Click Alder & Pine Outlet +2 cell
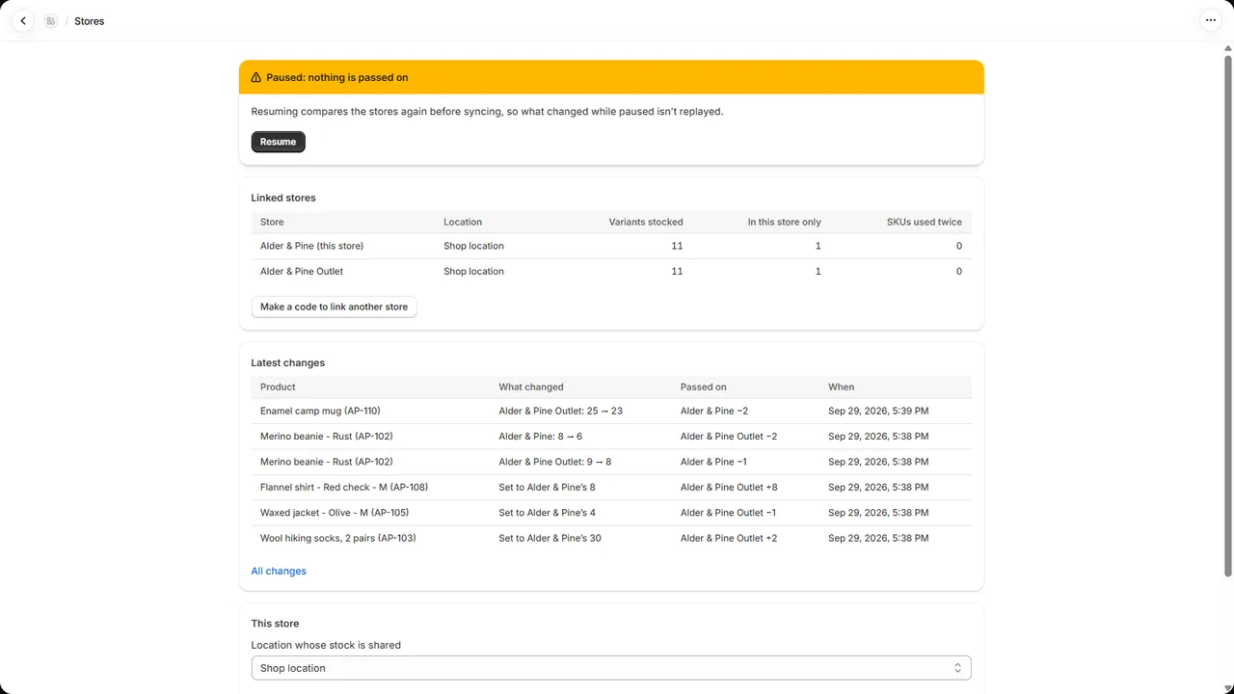 click(729, 538)
